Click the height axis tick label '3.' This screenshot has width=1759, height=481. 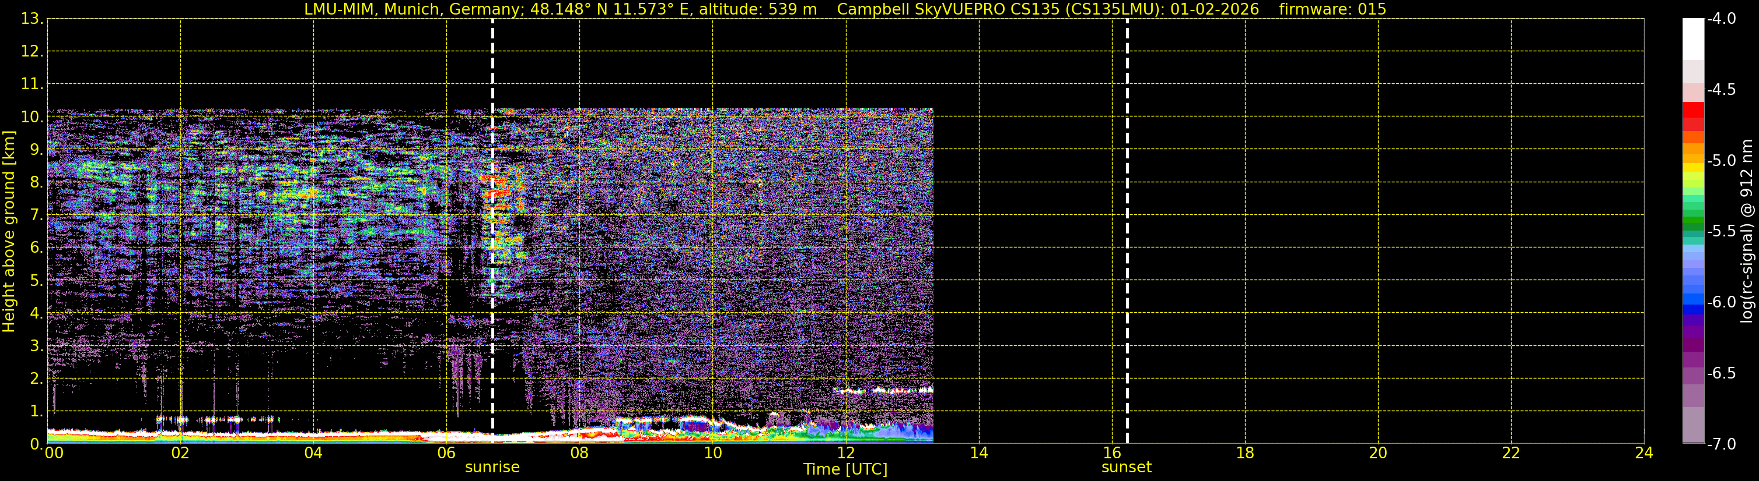tap(36, 346)
